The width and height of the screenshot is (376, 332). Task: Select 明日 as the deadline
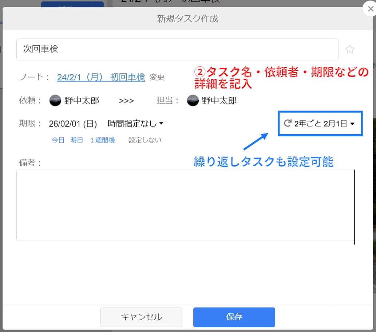click(76, 140)
